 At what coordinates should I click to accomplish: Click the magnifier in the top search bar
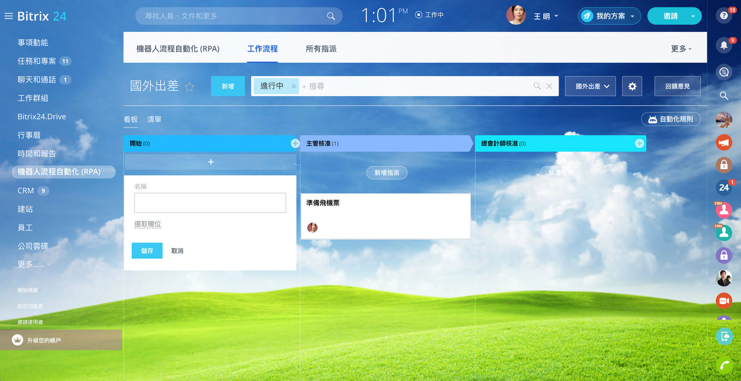[x=331, y=16]
